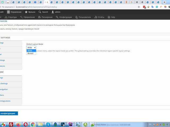Open the Управление admin menu

pyautogui.click(x=14, y=12)
